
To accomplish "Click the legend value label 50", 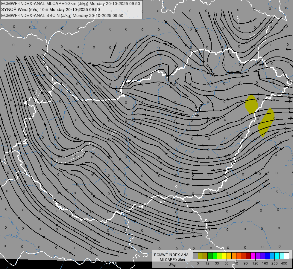I will coord(227,263).
